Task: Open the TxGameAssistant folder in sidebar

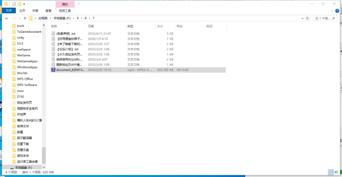Action: pos(29,32)
